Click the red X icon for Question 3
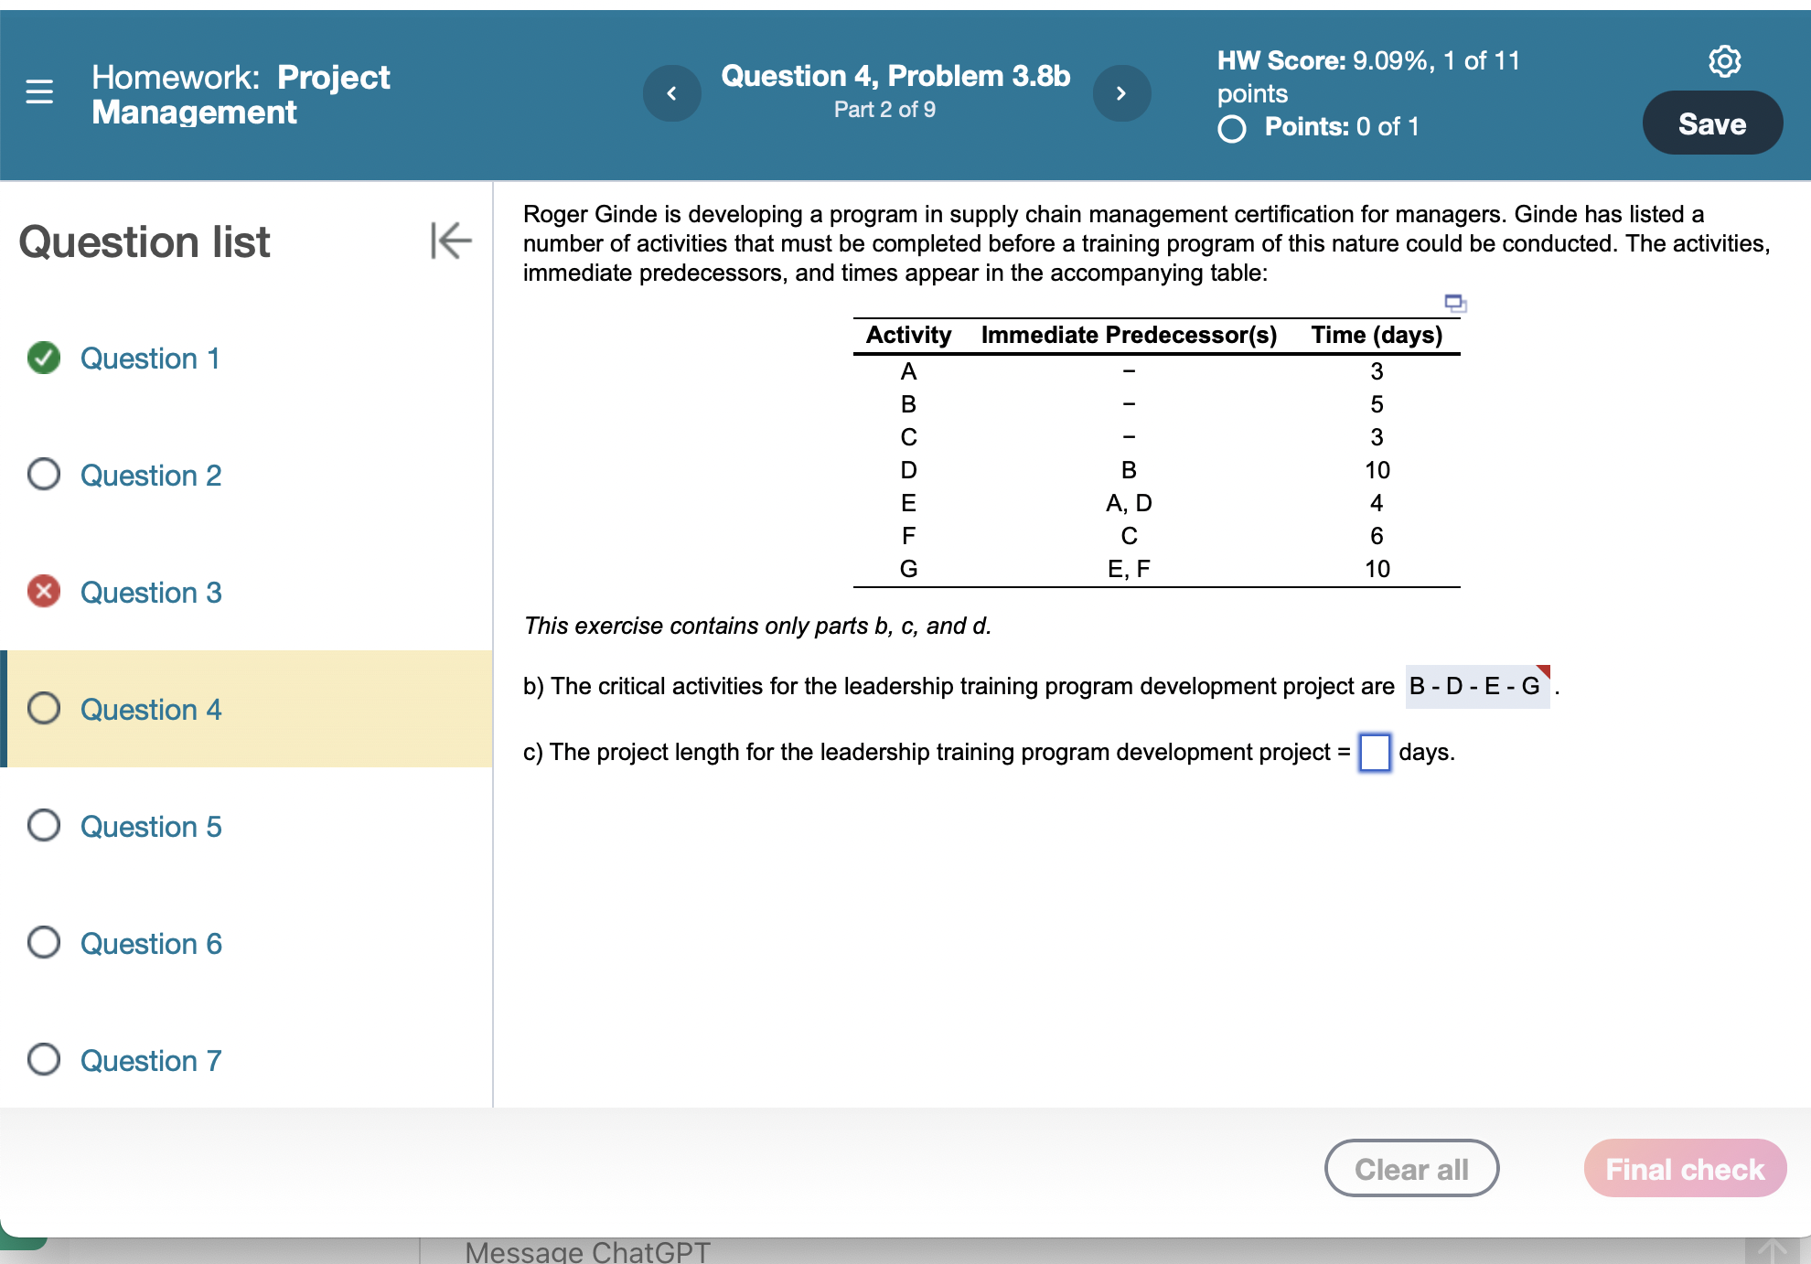Image resolution: width=1811 pixels, height=1264 pixels. [44, 592]
